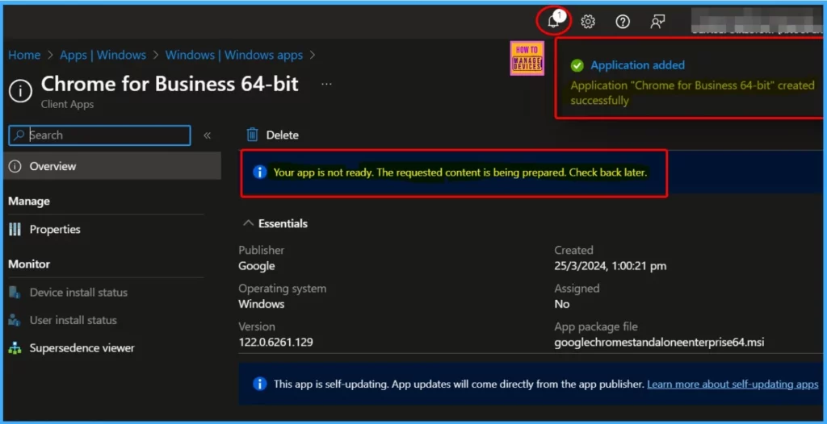Open the ellipsis menu beside app title
Screen dimensions: 827x424
tap(326, 85)
